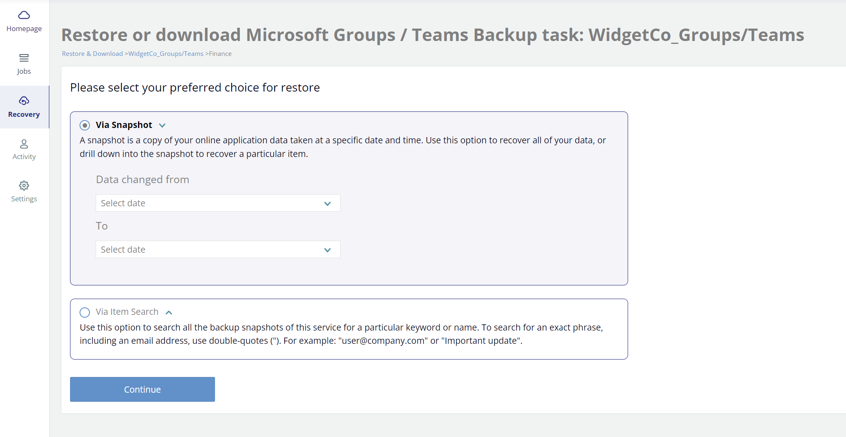Click the Data changed from label
Viewport: 846px width, 437px height.
point(143,179)
